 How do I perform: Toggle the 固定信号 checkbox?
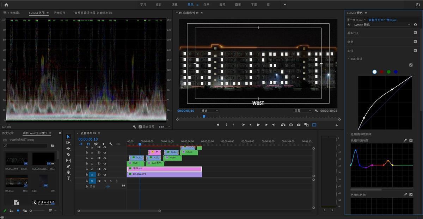tap(140, 127)
